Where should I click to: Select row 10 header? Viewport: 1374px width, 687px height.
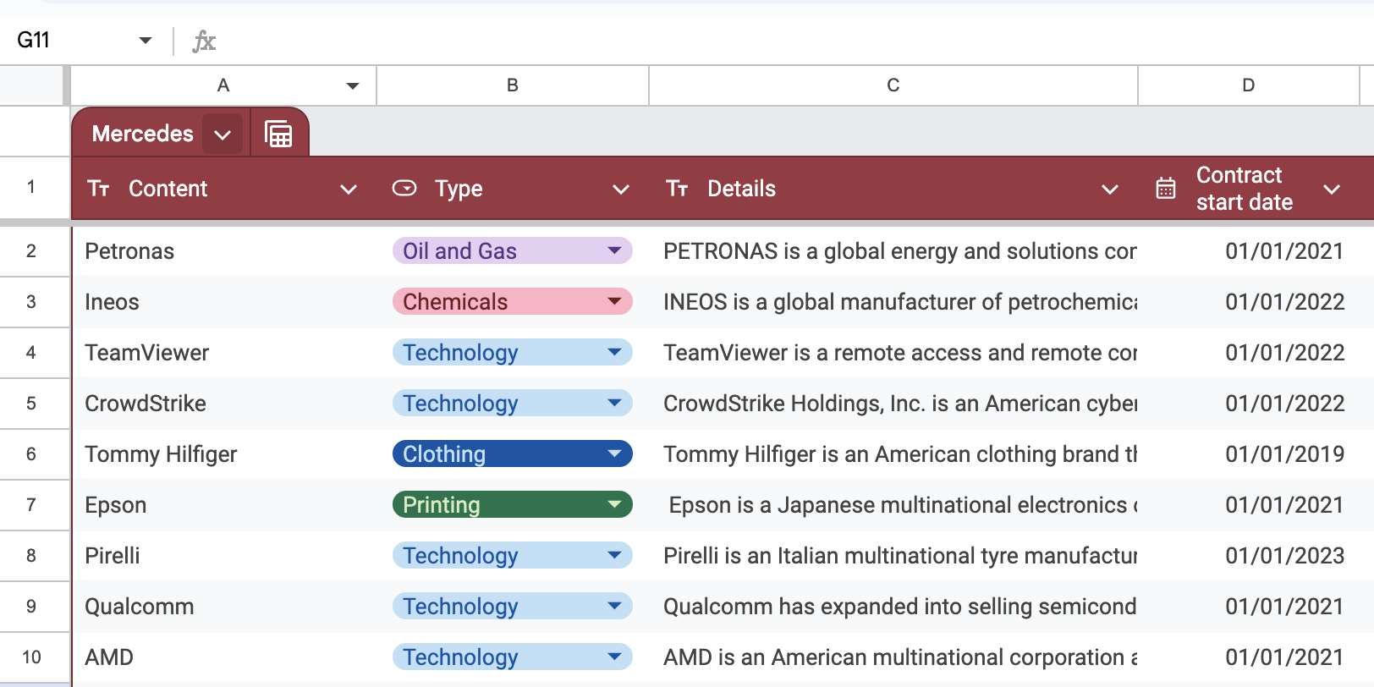pyautogui.click(x=31, y=657)
